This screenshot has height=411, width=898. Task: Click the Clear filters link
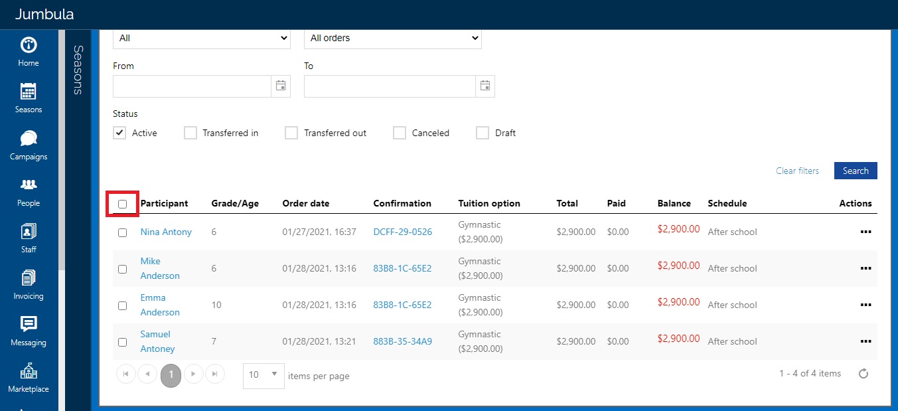(797, 171)
